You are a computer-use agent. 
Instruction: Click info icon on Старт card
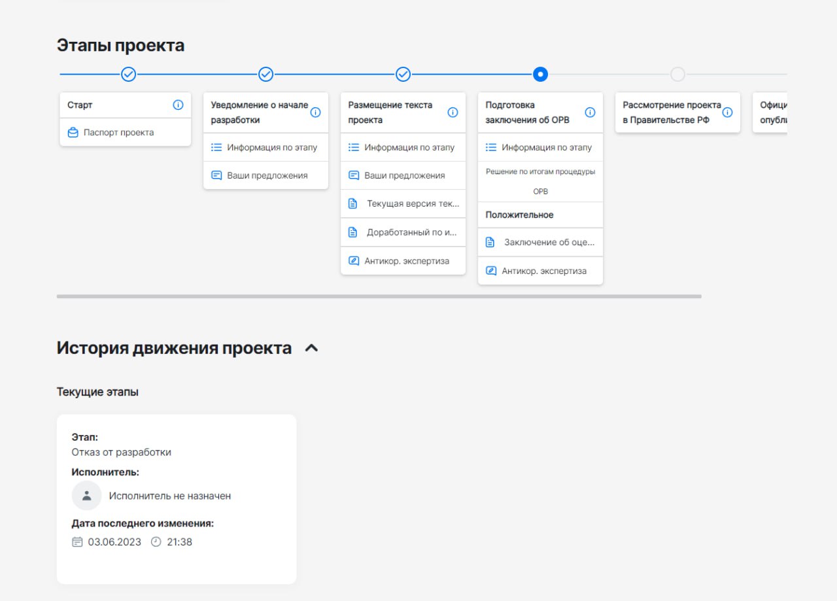click(178, 105)
